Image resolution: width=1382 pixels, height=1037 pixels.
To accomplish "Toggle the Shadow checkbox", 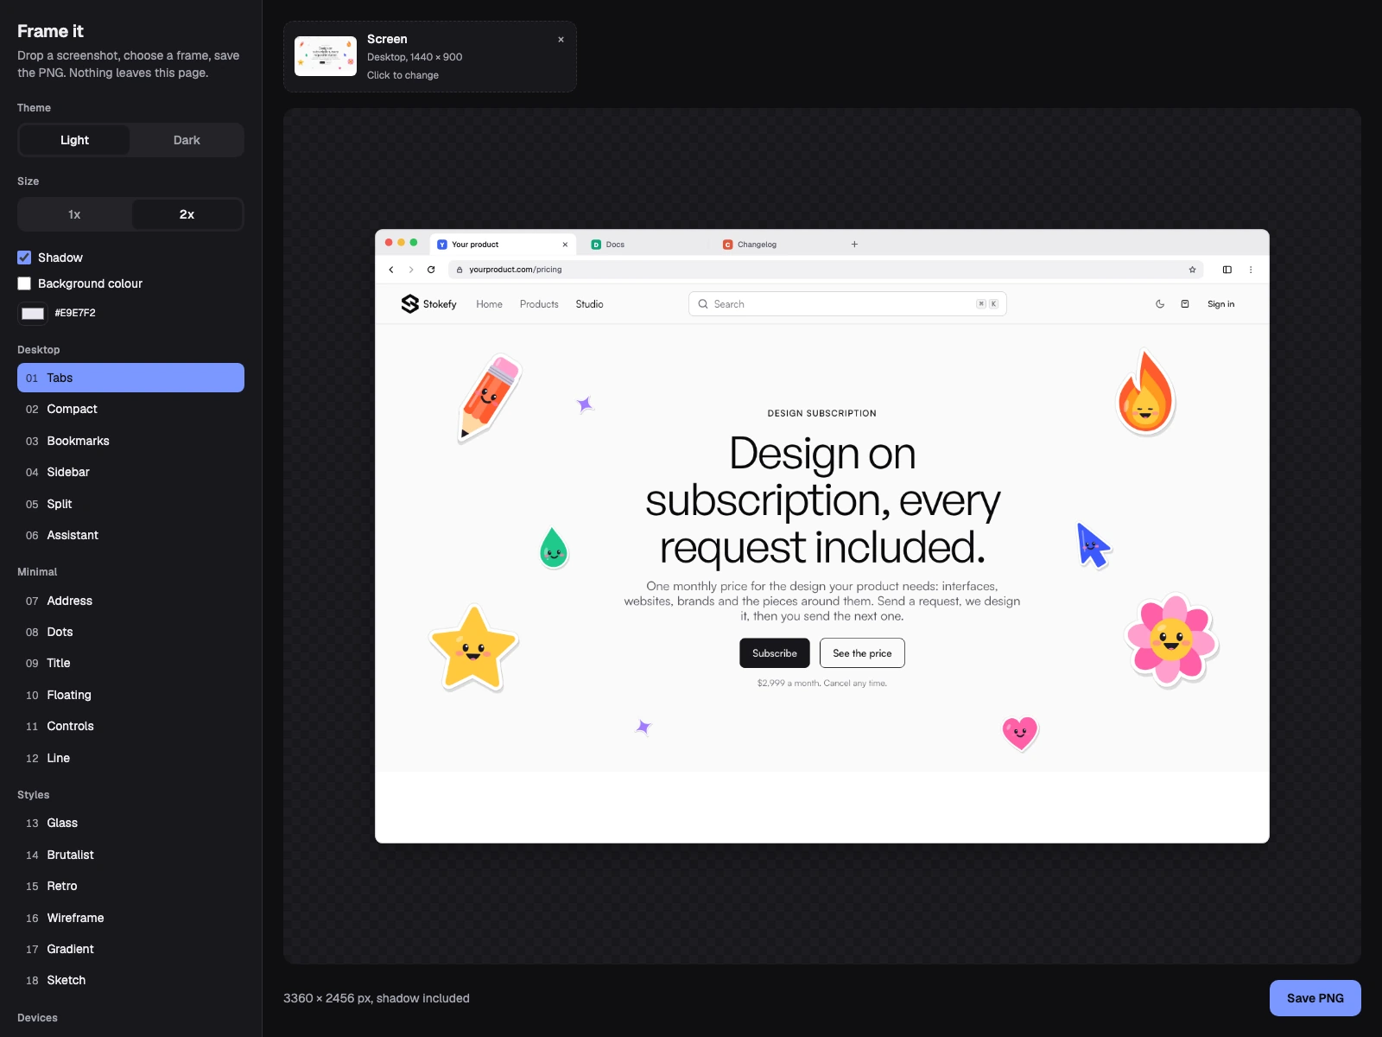I will click(24, 258).
